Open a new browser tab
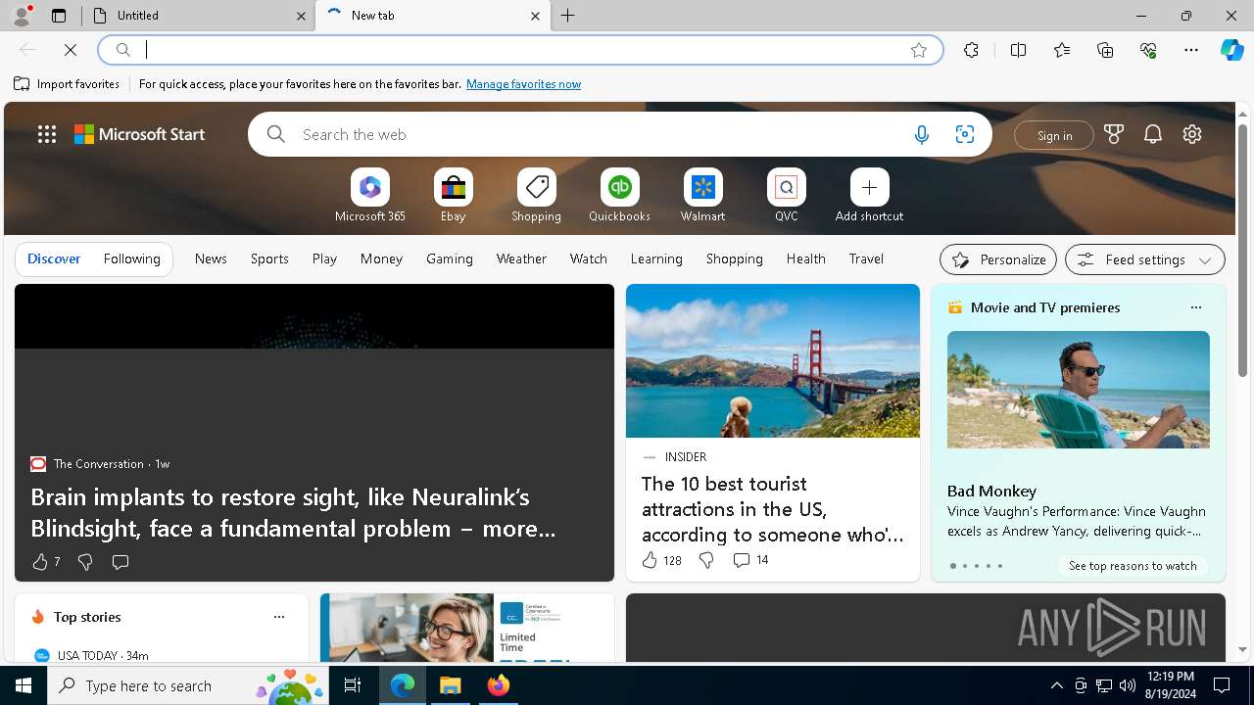This screenshot has width=1254, height=705. click(568, 16)
